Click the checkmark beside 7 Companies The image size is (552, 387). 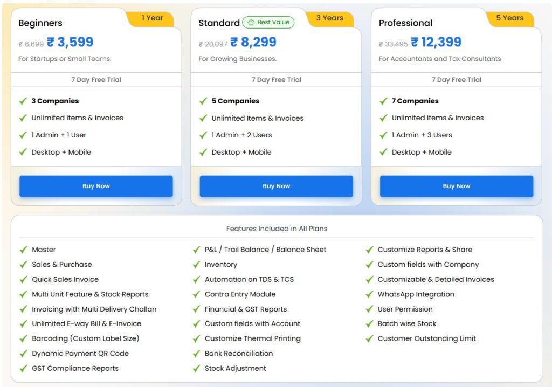pos(383,101)
